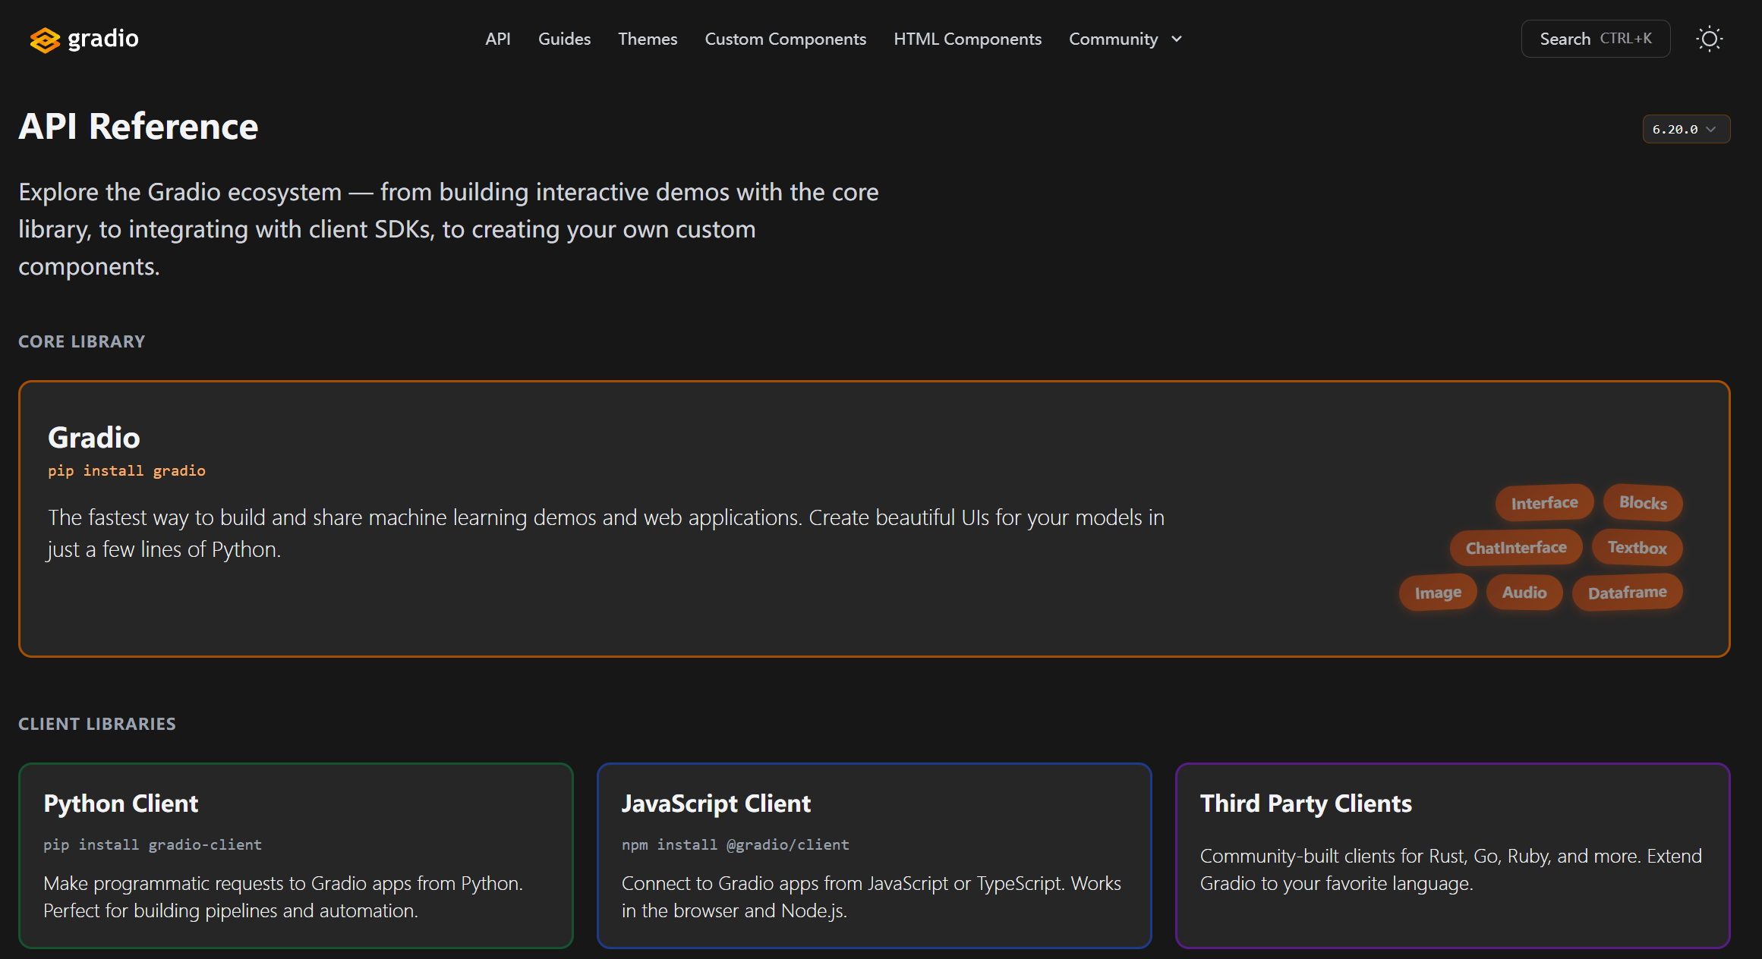Click 'Community-built clients for Rust, Go' text
This screenshot has height=959, width=1762.
(x=1451, y=869)
